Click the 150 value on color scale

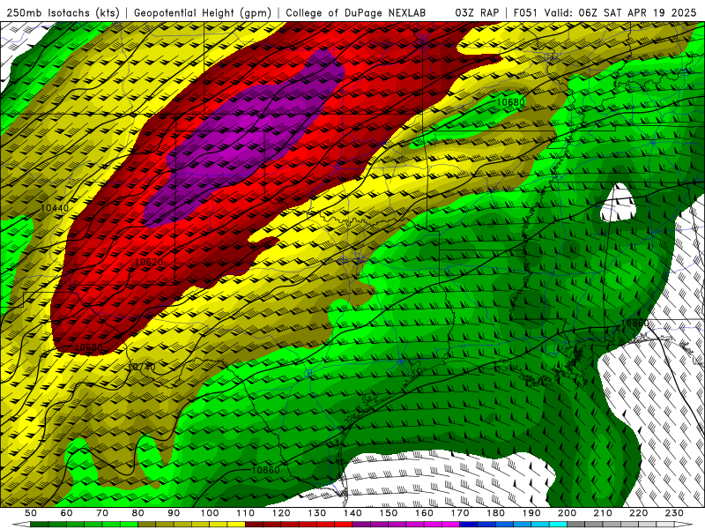(x=389, y=513)
